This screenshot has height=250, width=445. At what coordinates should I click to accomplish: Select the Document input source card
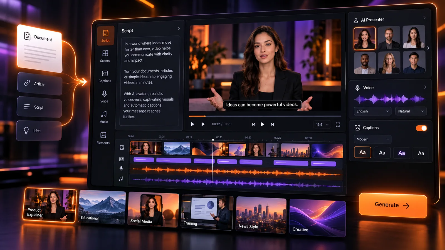[x=40, y=49]
